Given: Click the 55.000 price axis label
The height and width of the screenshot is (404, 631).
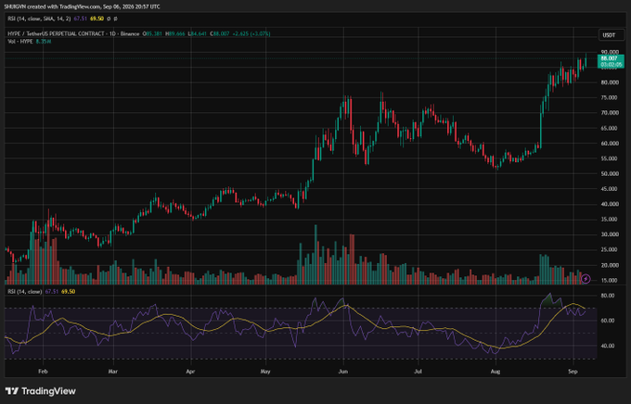Looking at the screenshot, I should tap(610, 158).
